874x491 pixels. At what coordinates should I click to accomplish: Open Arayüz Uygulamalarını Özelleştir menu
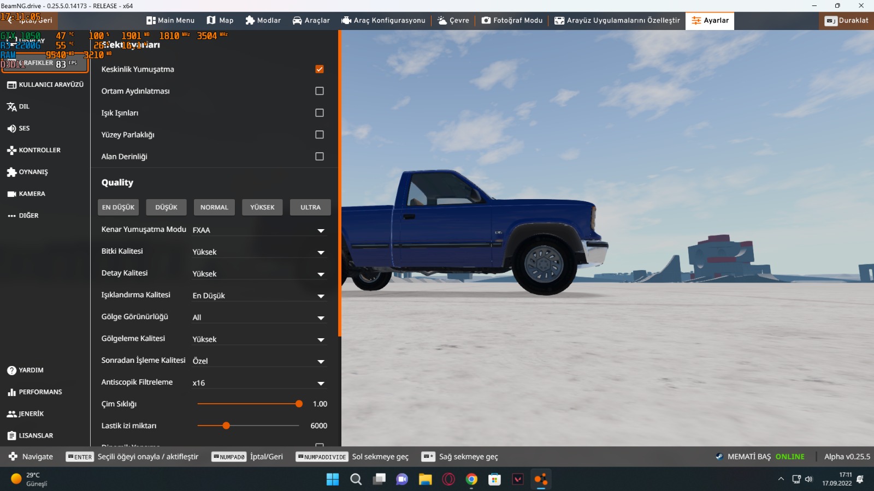tap(617, 21)
